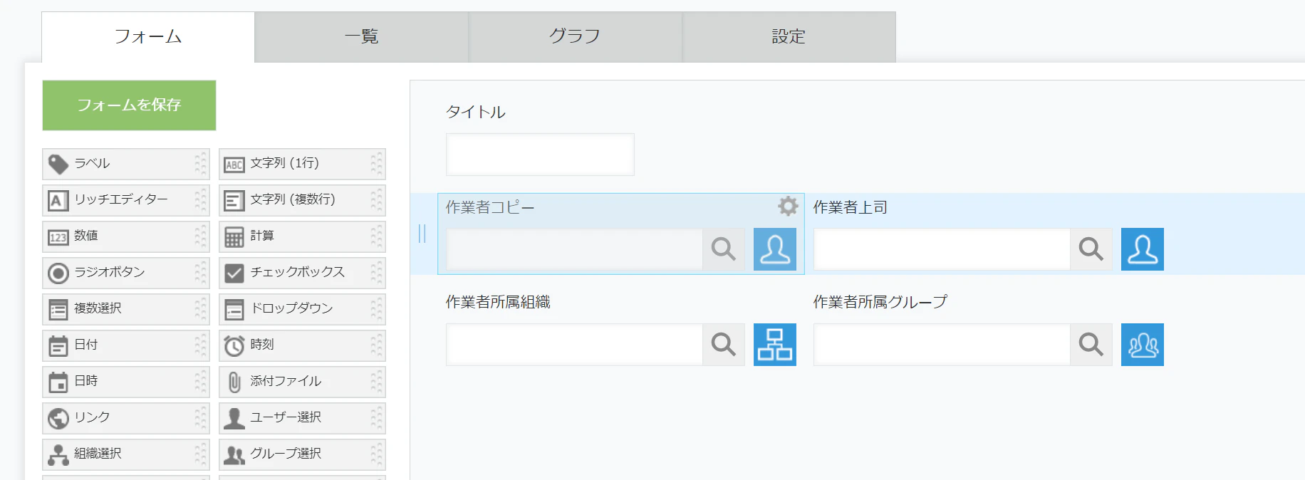Select the 数値 field icon
The height and width of the screenshot is (480, 1305).
[x=58, y=237]
